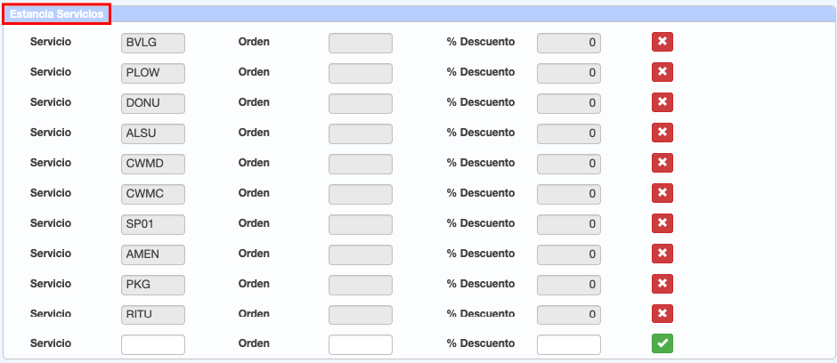
Task: Click the % Descuento field for DONU
Action: click(x=568, y=103)
